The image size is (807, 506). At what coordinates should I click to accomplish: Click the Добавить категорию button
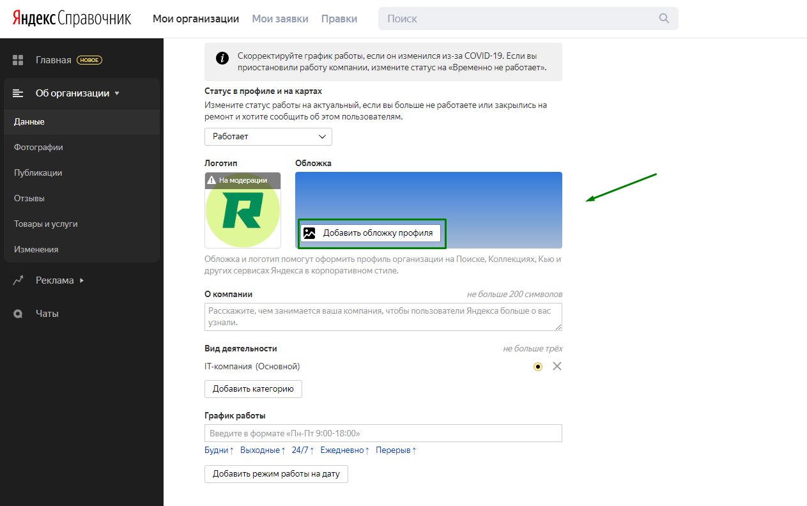pyautogui.click(x=253, y=388)
